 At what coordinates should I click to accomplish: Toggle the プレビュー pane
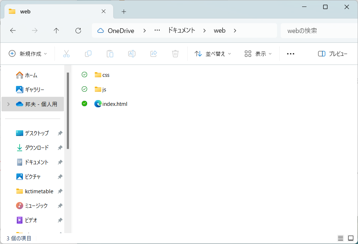pyautogui.click(x=333, y=53)
